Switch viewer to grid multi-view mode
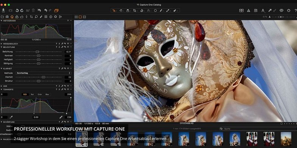Viewport: 297px width, 148px height. coord(76,17)
